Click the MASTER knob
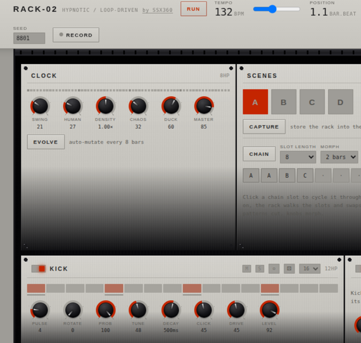The image size is (361, 343). click(x=204, y=106)
